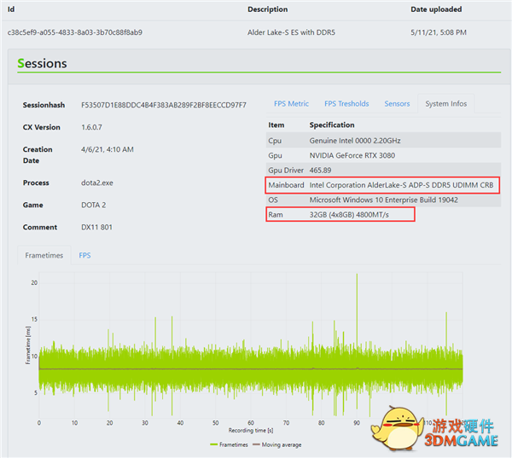
Task: Click the Sessionhash value F53507D1E88...
Action: pos(164,105)
